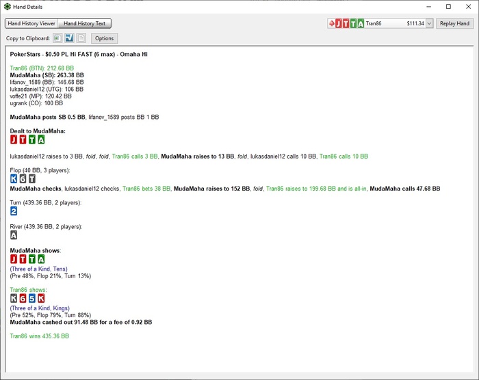
Task: Click green Ace card in hand selector box
Action: pyautogui.click(x=361, y=23)
